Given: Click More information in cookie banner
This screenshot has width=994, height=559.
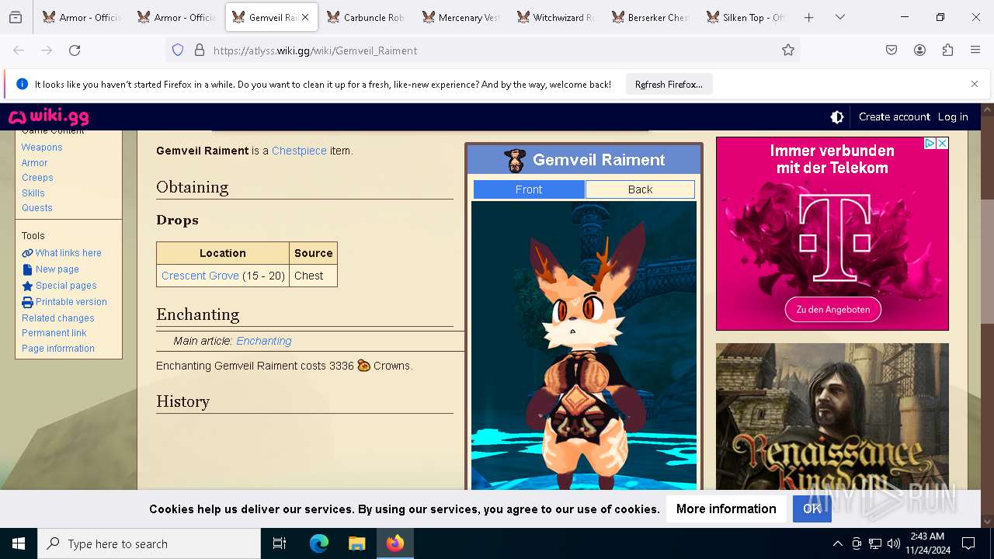Looking at the screenshot, I should click(x=726, y=509).
